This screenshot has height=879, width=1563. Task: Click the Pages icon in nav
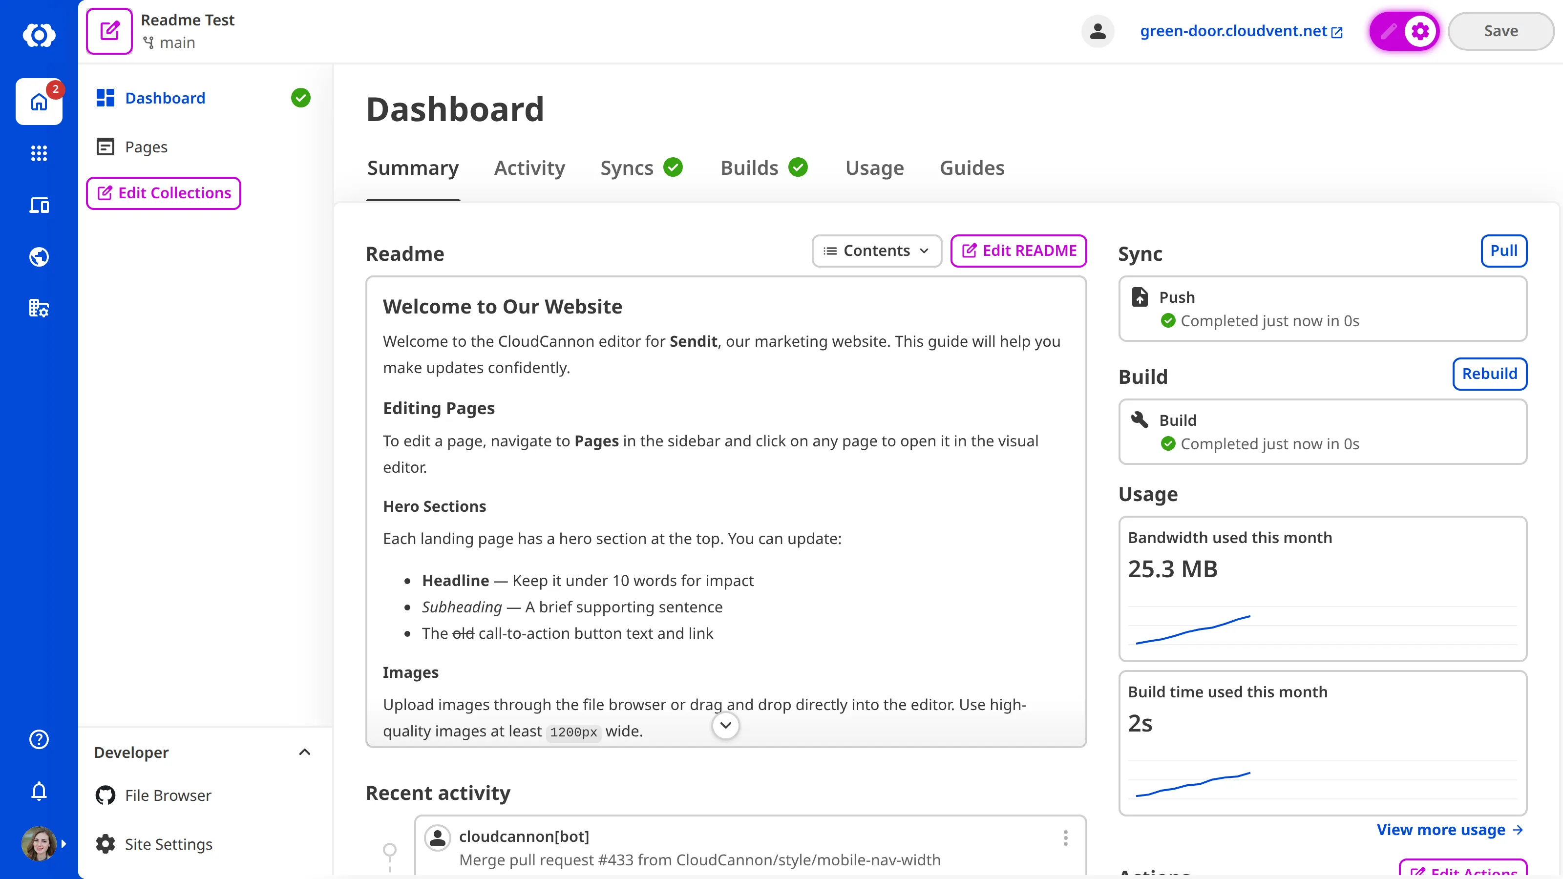point(106,147)
